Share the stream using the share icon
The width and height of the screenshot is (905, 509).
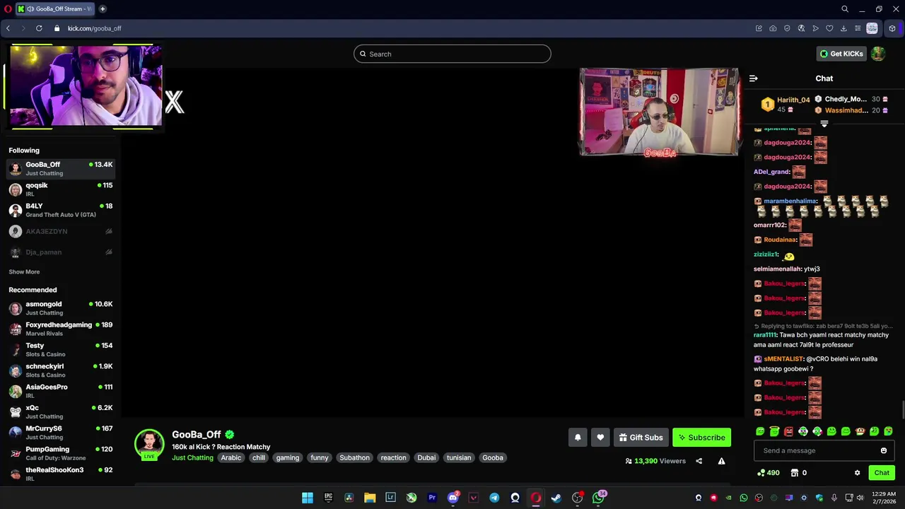(699, 461)
